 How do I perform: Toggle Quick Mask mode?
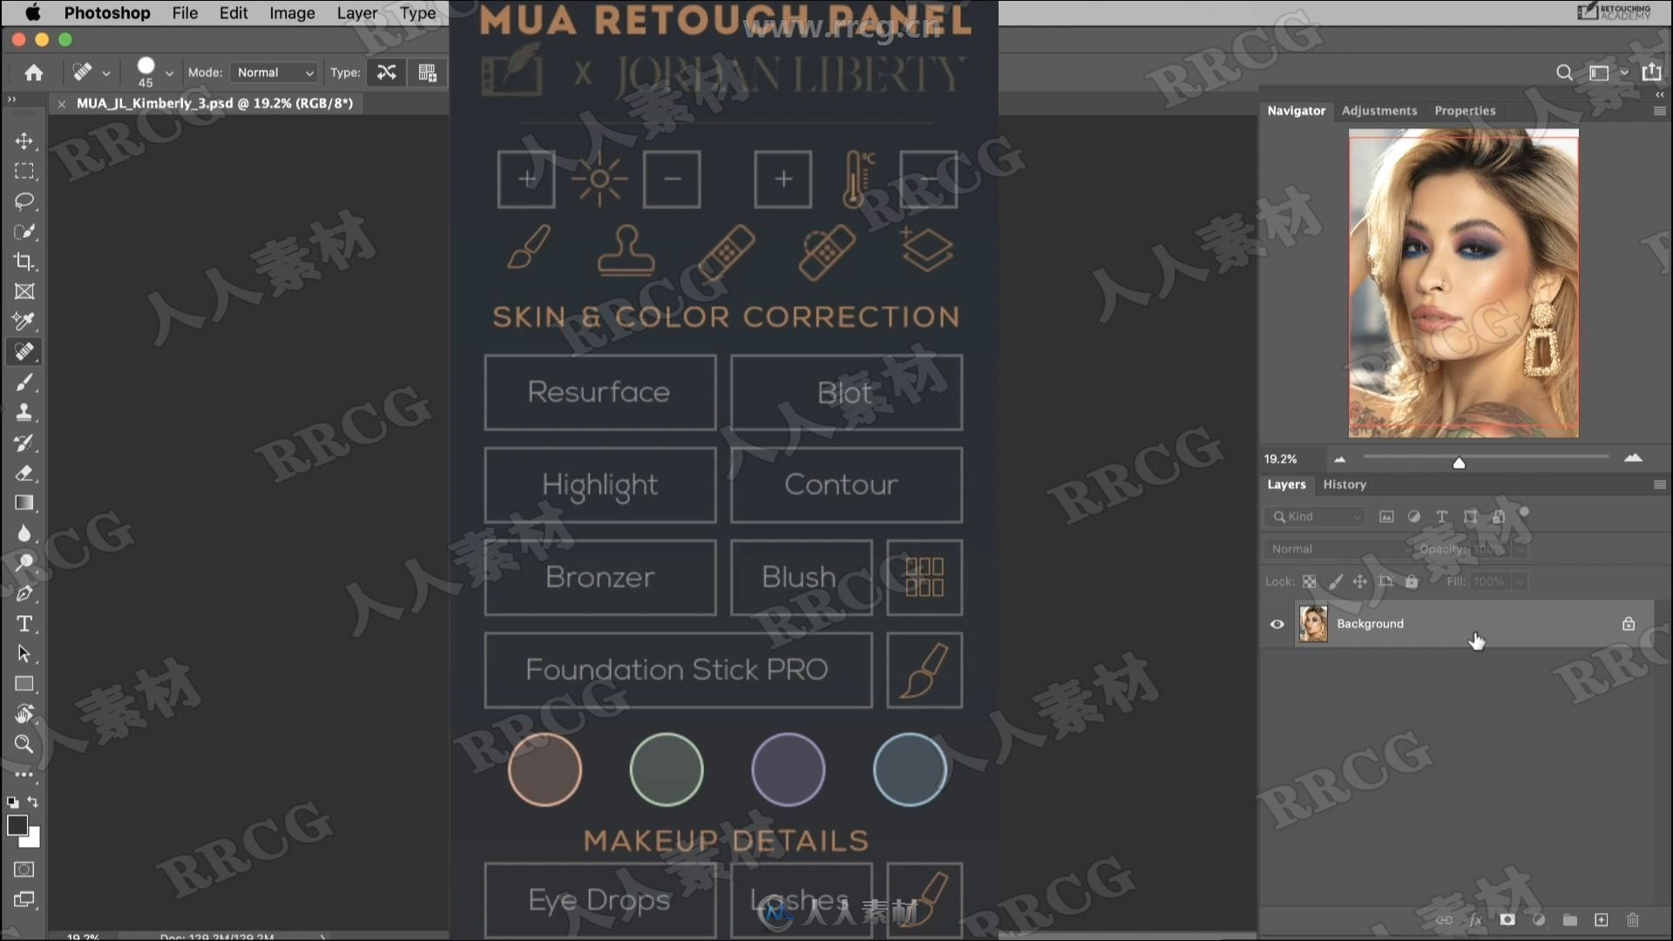click(x=24, y=870)
